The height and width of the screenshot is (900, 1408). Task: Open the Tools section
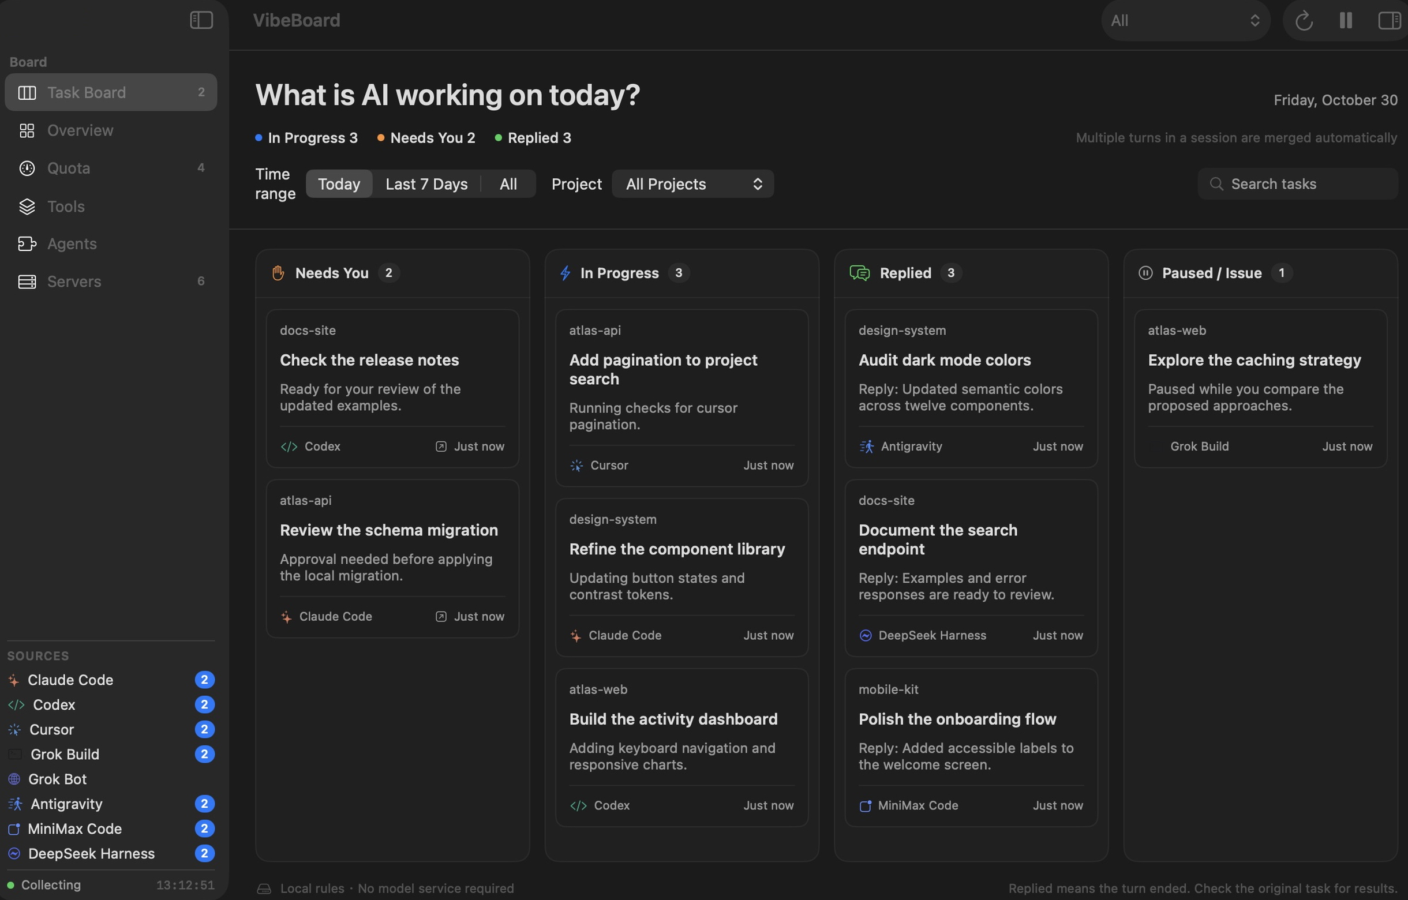(x=111, y=207)
